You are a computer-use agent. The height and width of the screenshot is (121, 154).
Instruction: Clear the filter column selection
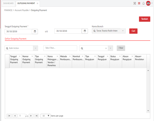(106, 48)
